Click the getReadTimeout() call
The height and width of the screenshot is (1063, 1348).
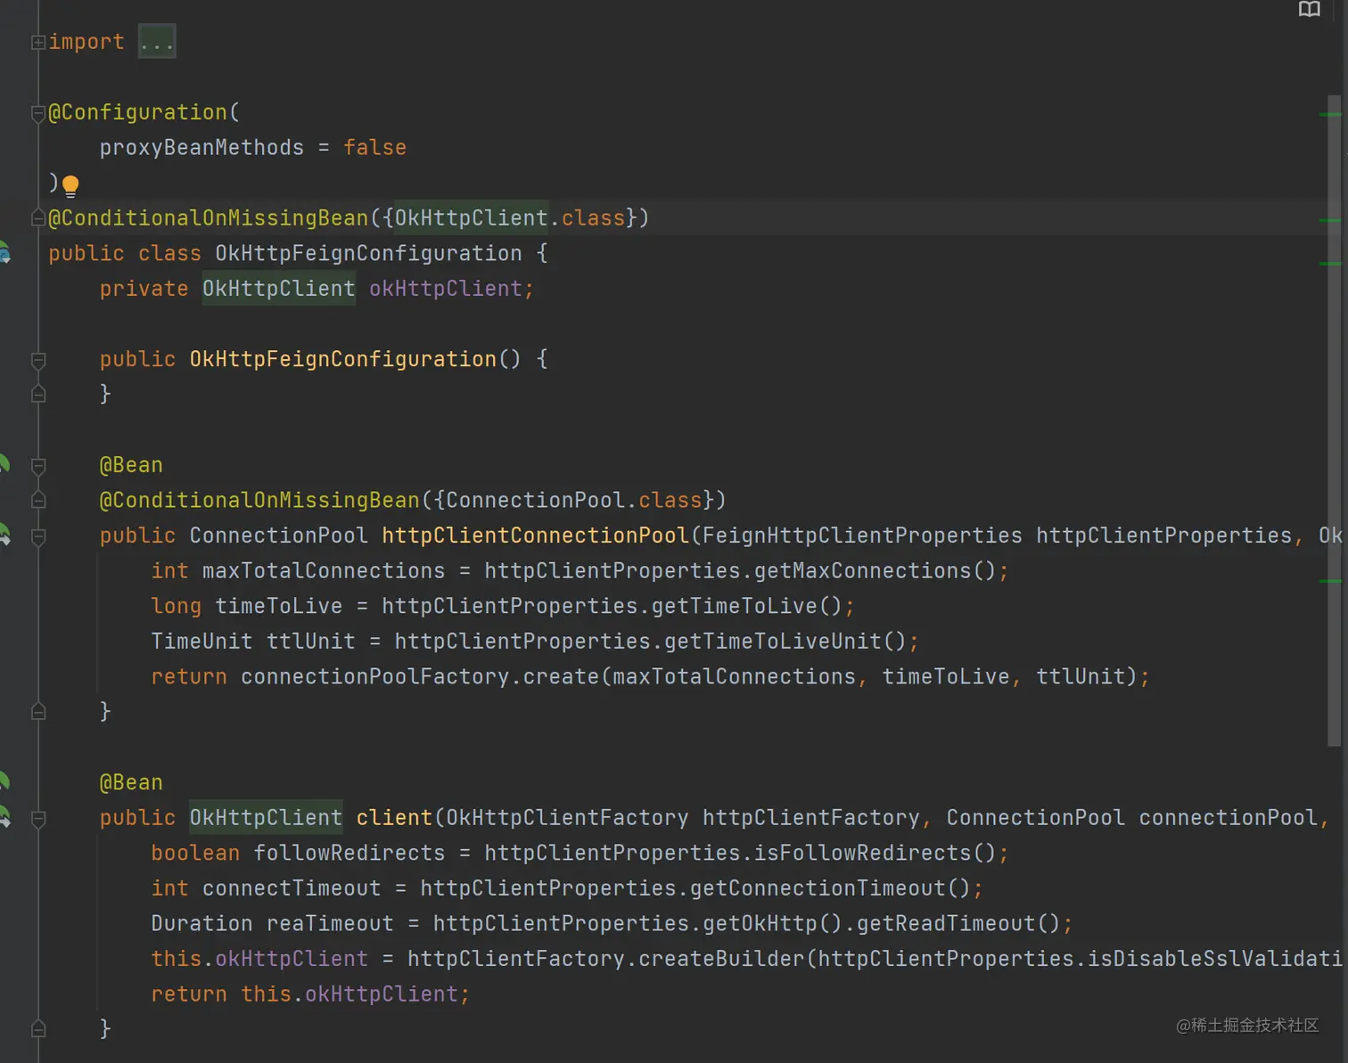[x=958, y=924]
